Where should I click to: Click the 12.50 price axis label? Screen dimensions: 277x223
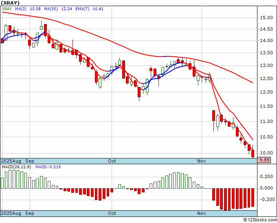click(x=266, y=78)
